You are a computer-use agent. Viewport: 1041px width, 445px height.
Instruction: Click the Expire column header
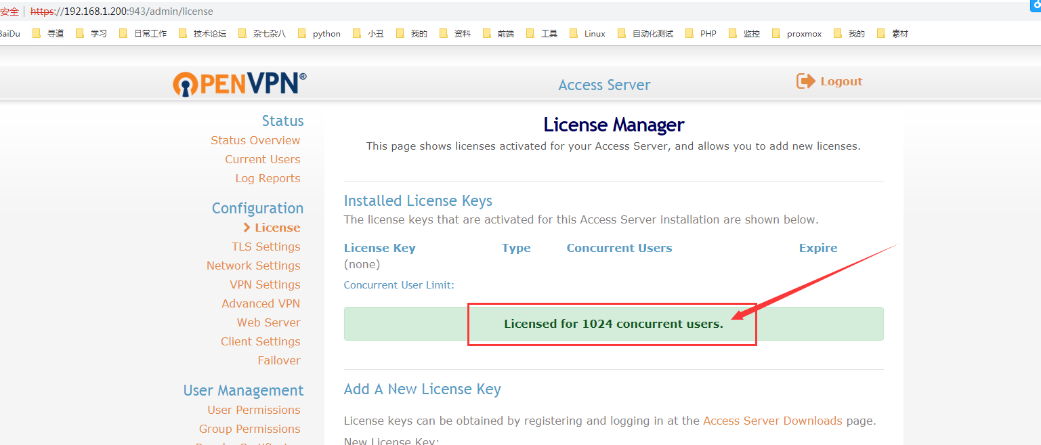tap(818, 248)
